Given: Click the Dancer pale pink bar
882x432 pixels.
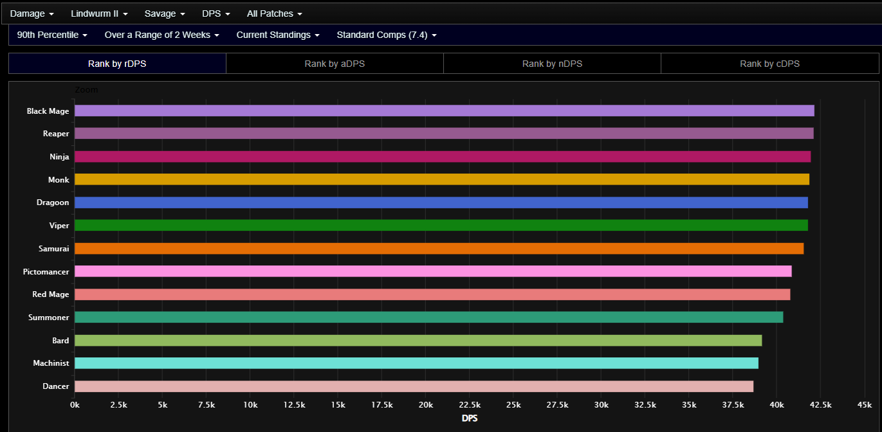Looking at the screenshot, I should click(414, 386).
